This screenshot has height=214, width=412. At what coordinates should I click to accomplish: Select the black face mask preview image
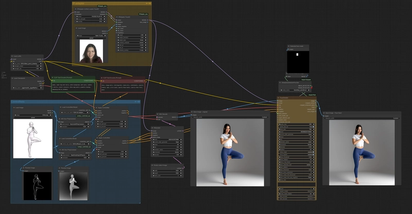coord(298,62)
